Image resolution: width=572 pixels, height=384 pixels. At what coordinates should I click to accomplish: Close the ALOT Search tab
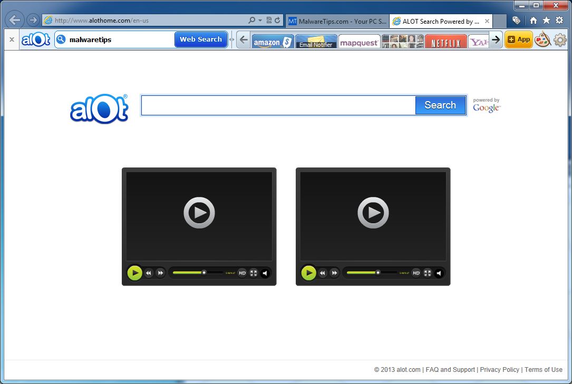[x=487, y=21]
